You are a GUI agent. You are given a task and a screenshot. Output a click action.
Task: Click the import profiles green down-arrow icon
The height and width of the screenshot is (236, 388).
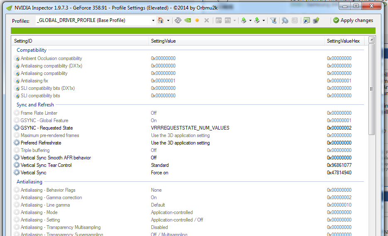(x=257, y=20)
